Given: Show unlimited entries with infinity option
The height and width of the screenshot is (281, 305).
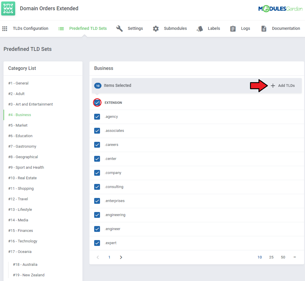Looking at the screenshot, I should pos(295,257).
